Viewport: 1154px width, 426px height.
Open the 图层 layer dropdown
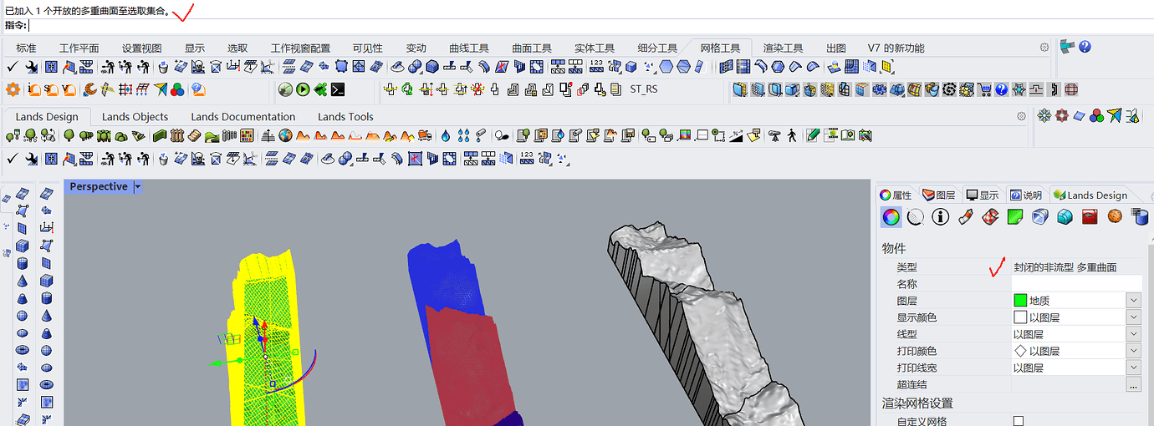coord(1134,301)
